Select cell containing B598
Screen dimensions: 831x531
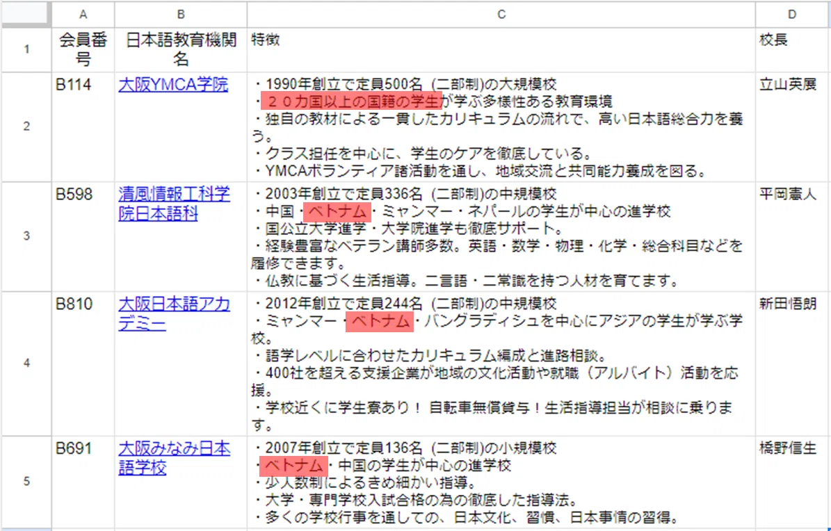tap(83, 236)
